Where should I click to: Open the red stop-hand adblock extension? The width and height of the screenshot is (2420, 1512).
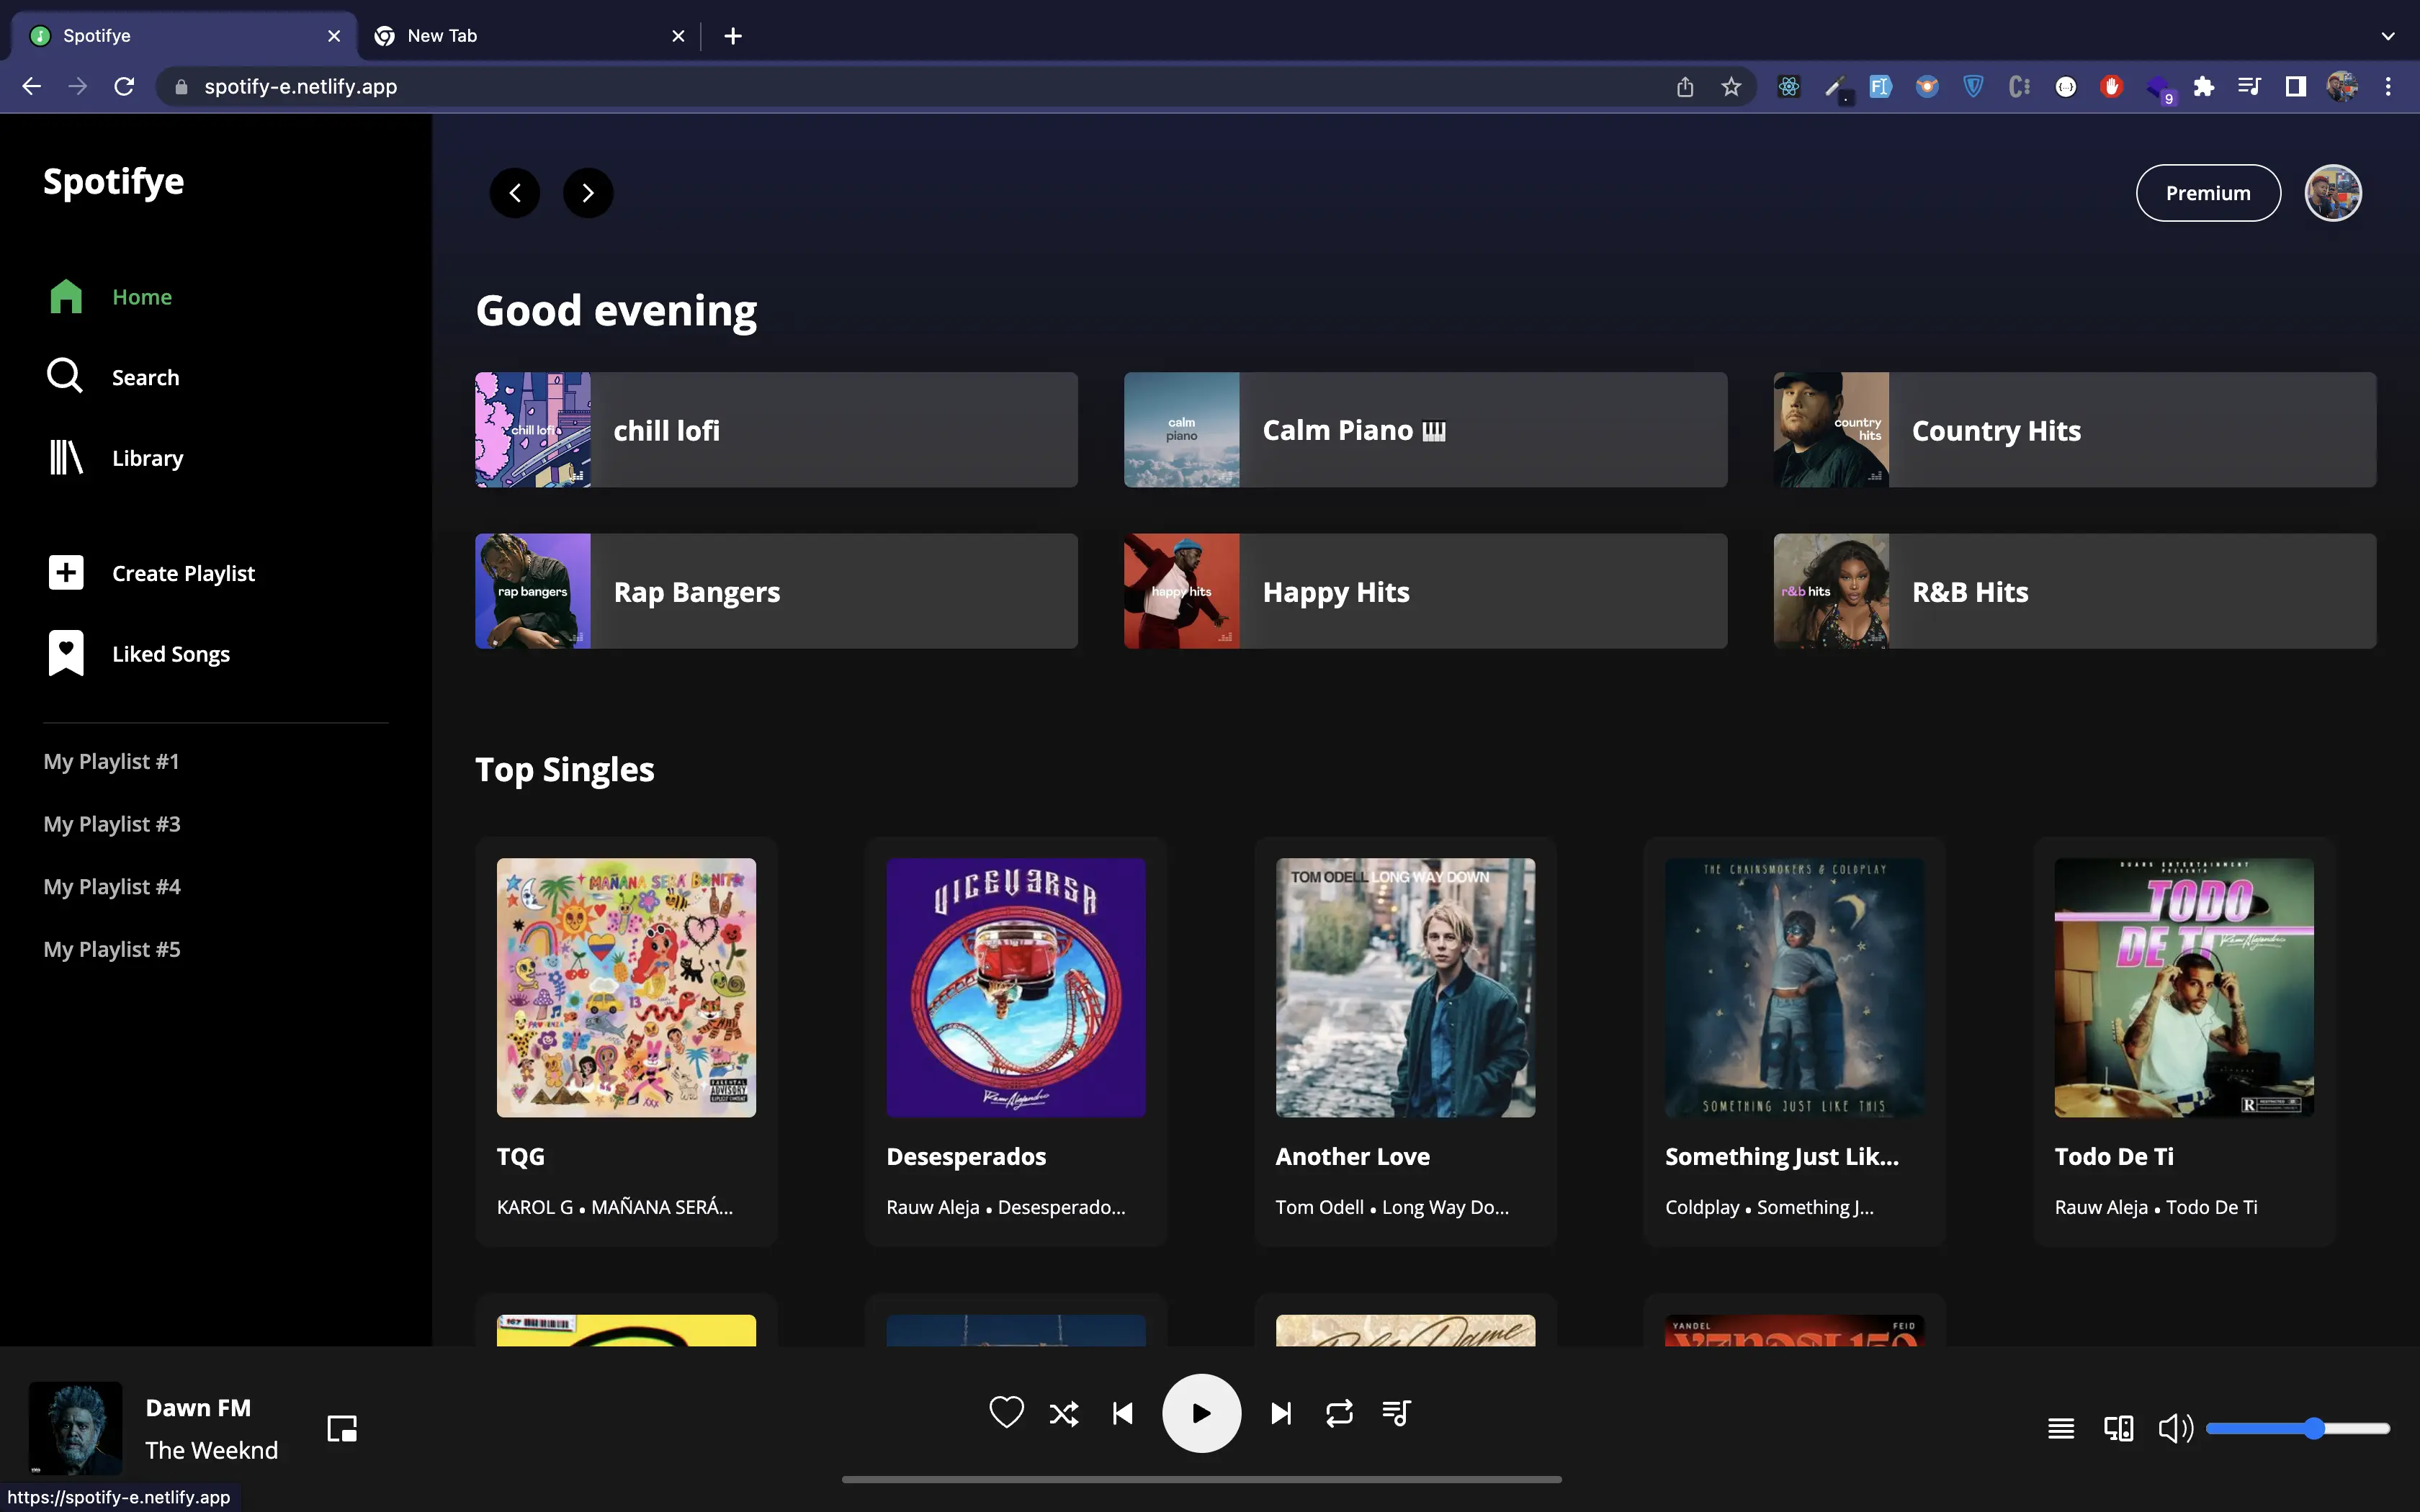pos(2111,87)
